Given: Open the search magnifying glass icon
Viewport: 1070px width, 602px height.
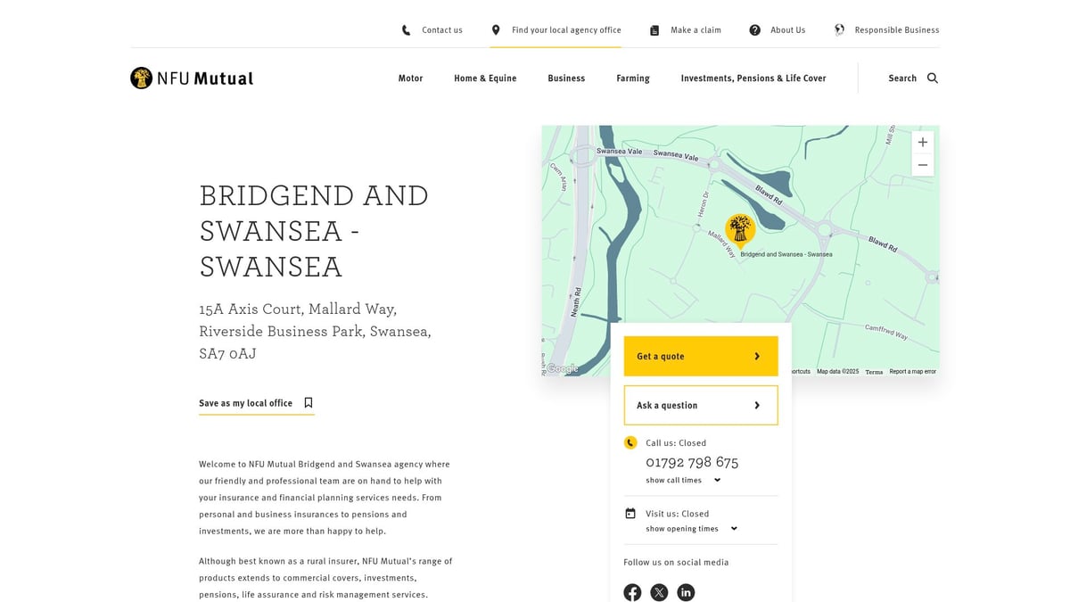Looking at the screenshot, I should (932, 78).
